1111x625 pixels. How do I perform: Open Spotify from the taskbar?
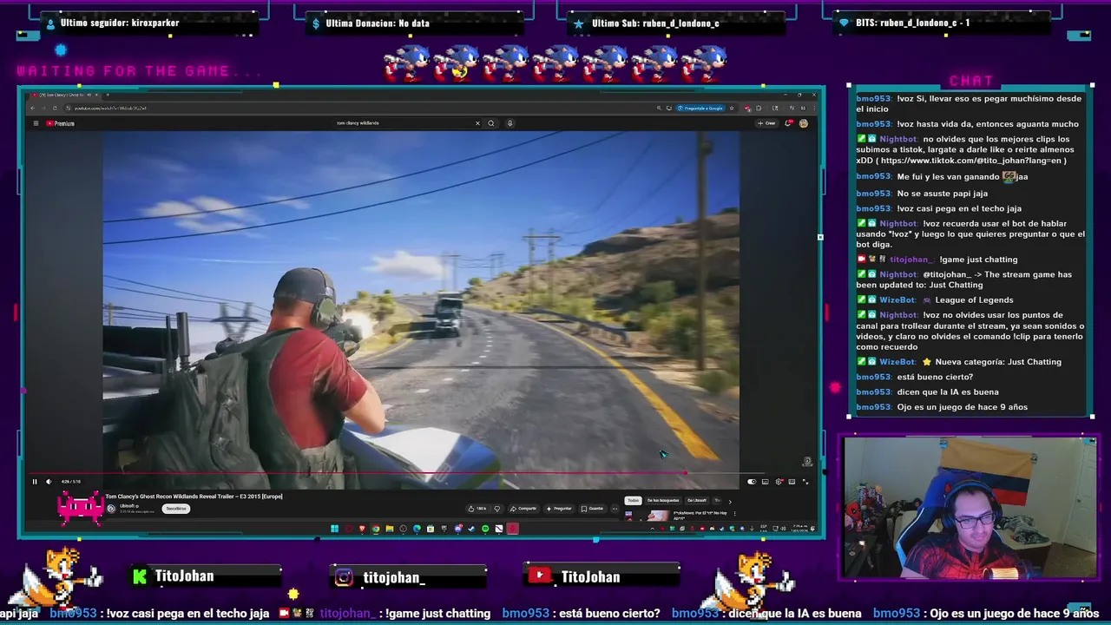click(485, 529)
